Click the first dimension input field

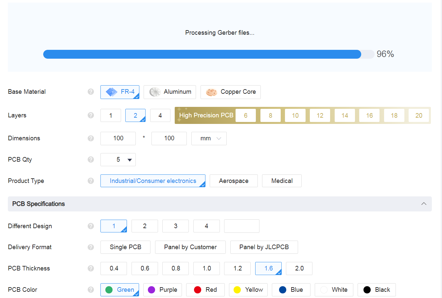[x=118, y=138]
